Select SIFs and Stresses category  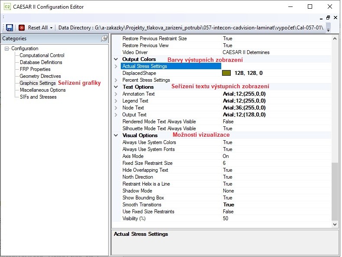[x=38, y=97]
